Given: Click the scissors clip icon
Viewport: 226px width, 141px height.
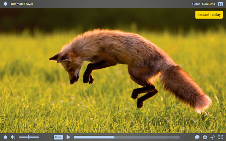Looking at the screenshot, I should (213, 137).
